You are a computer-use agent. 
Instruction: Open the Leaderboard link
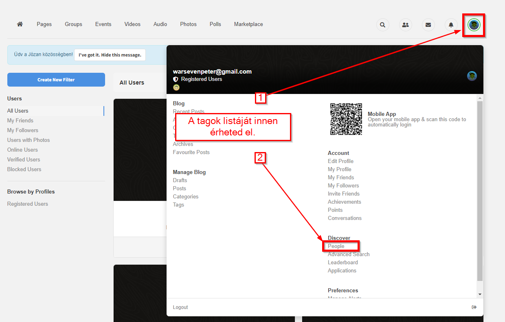point(343,263)
